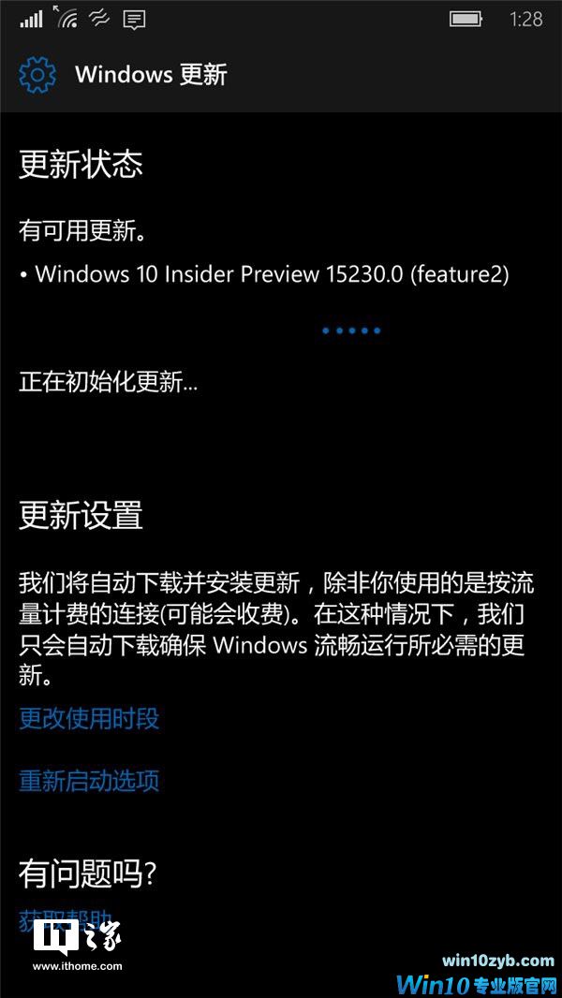Tap the blue loading dots progress indicator
Image resolution: width=562 pixels, height=998 pixels.
click(351, 330)
